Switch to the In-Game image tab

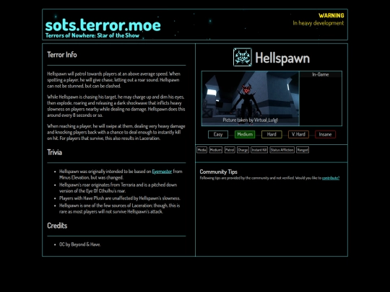tap(321, 74)
